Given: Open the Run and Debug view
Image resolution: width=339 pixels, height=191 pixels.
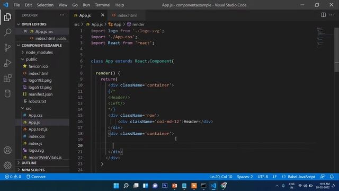Looking at the screenshot, I should pyautogui.click(x=7, y=63).
